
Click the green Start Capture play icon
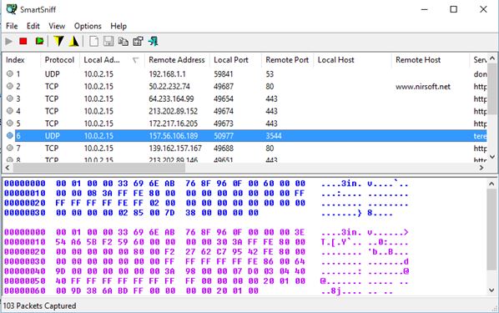point(9,42)
